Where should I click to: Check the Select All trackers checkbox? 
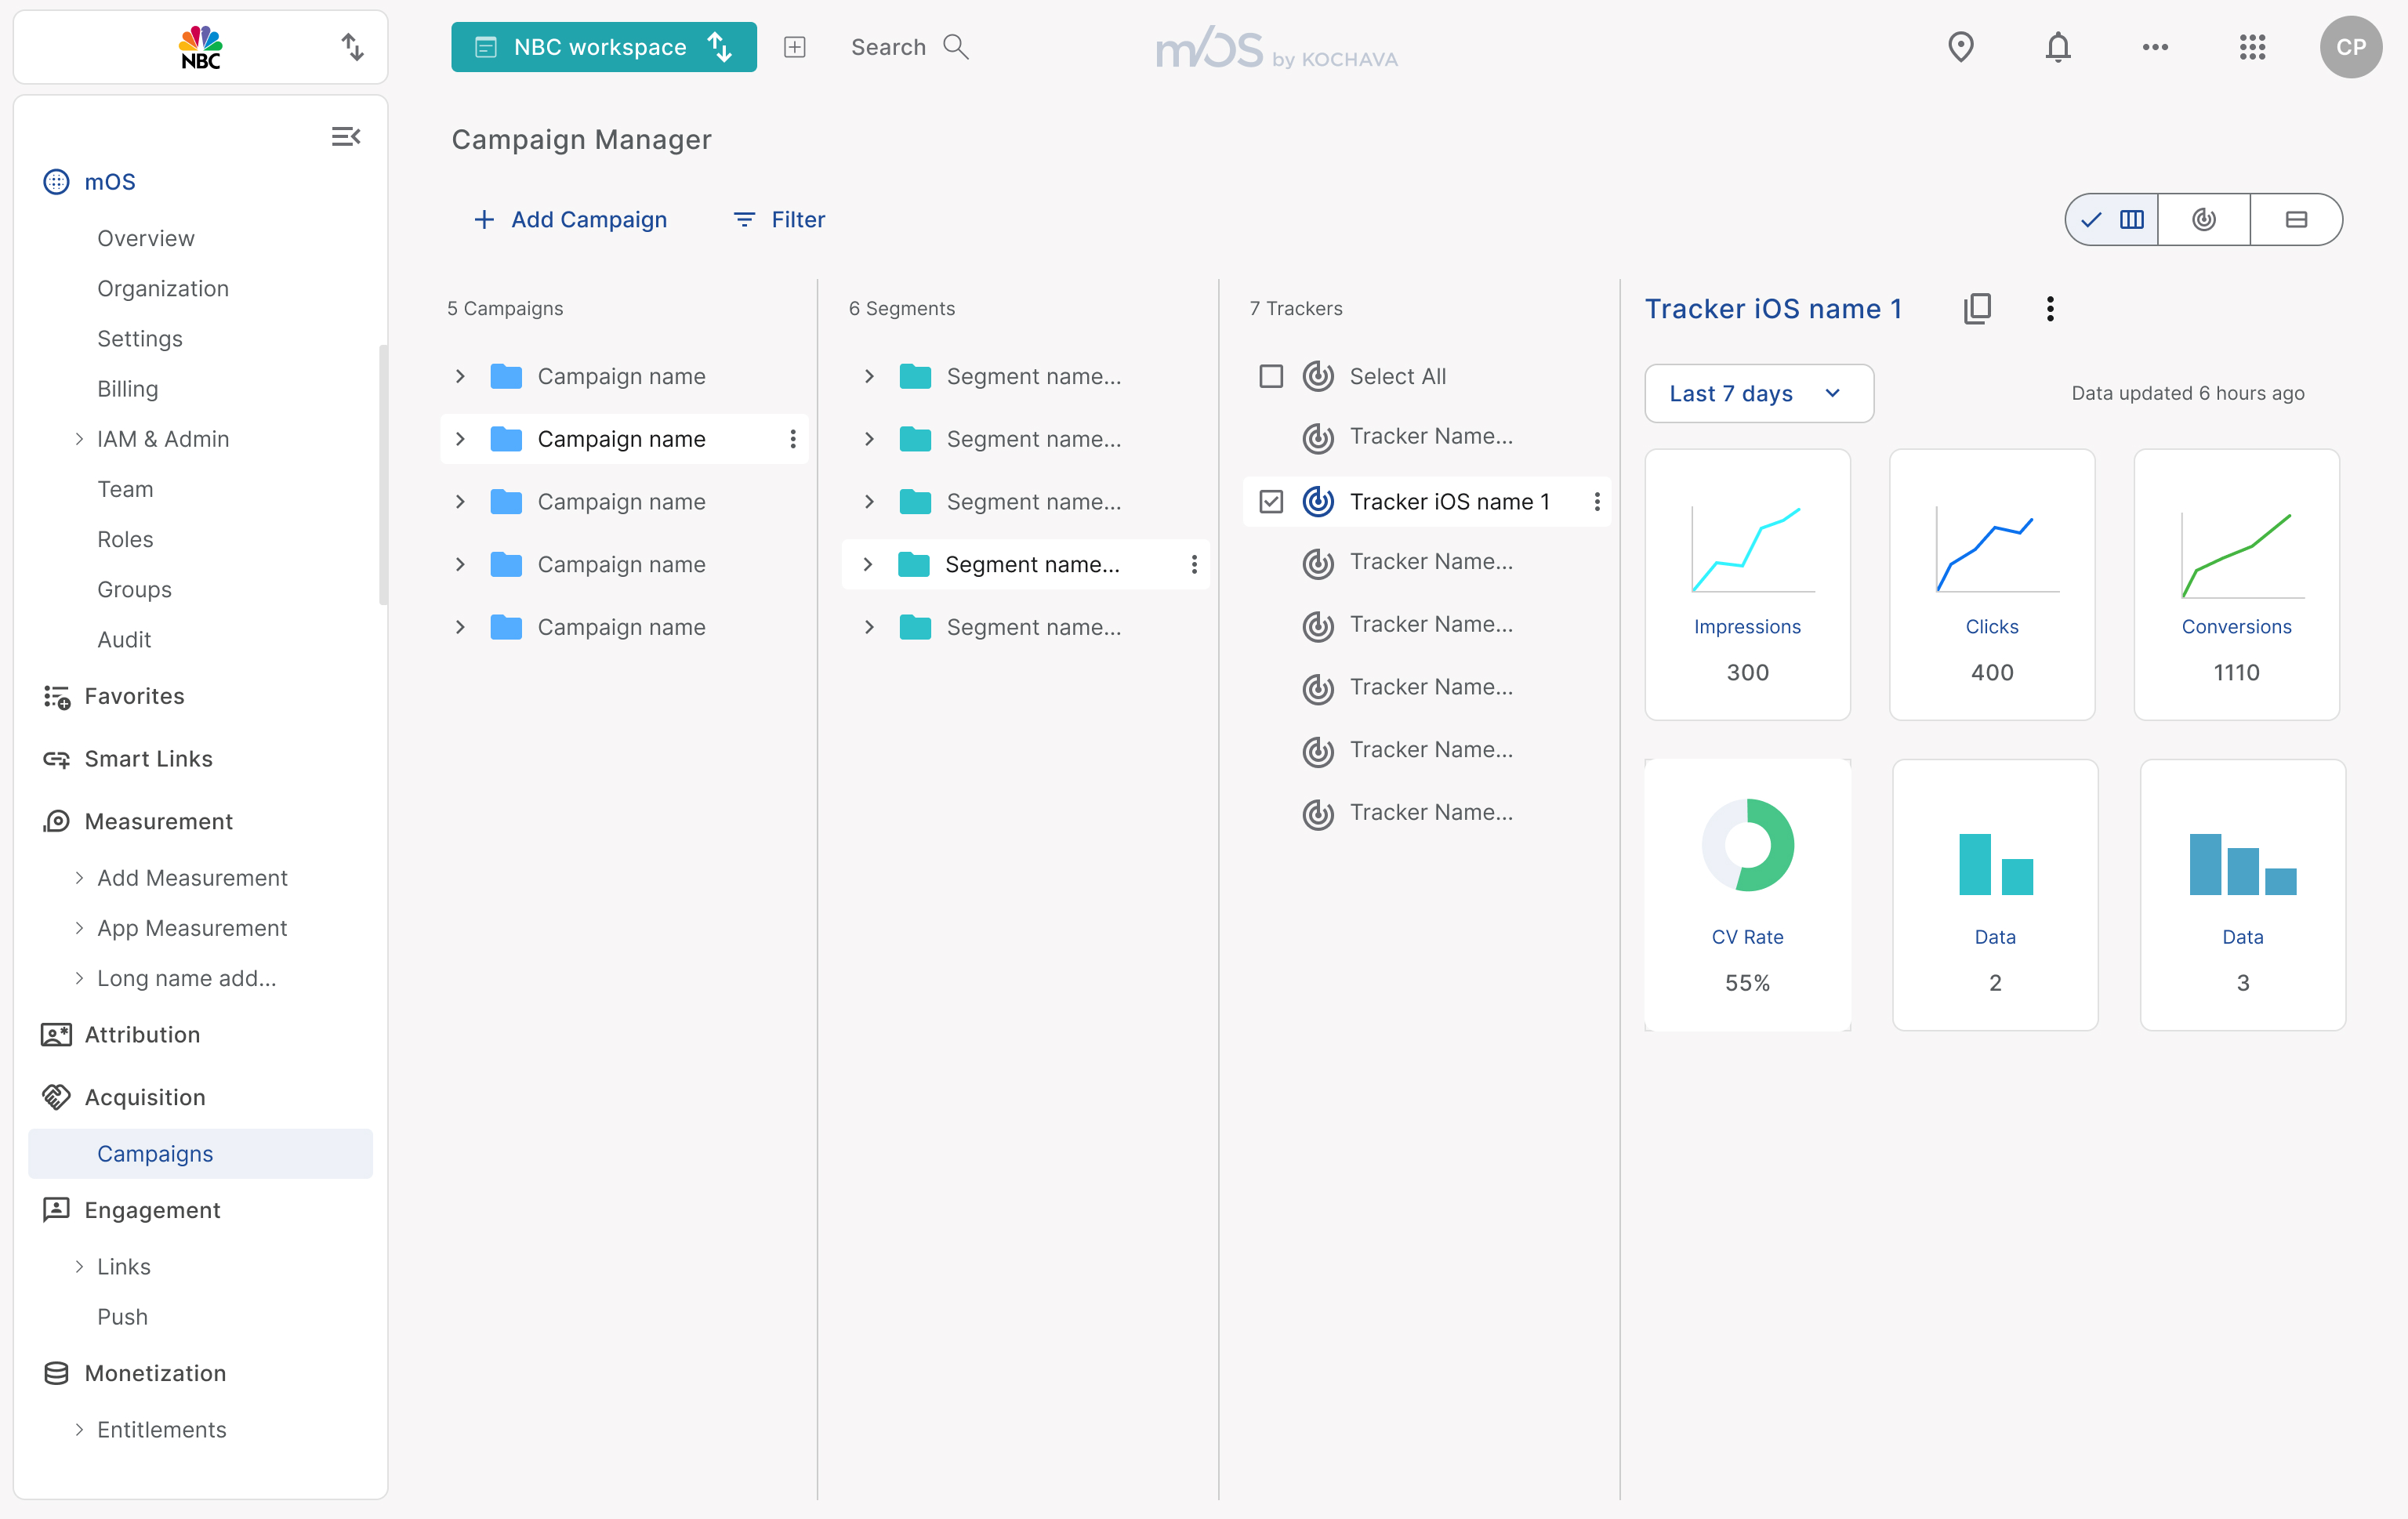coord(1270,376)
